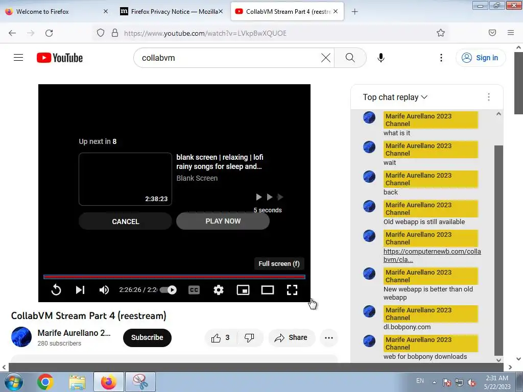Toggle the autoplay switch in player
Image resolution: width=523 pixels, height=392 pixels.
tap(169, 290)
